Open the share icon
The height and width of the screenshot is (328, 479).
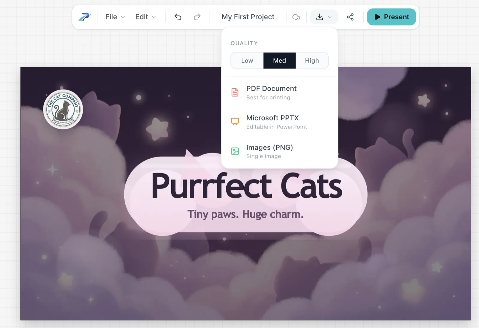350,17
